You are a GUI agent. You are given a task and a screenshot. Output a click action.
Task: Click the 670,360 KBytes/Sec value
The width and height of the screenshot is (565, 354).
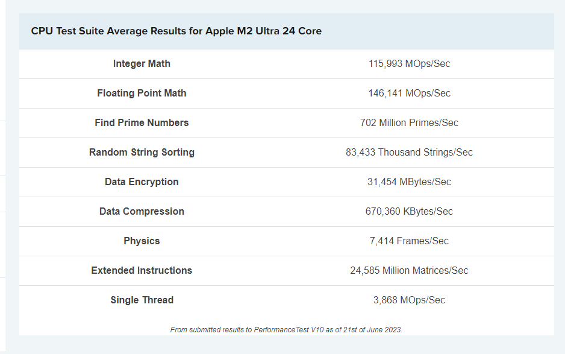pyautogui.click(x=409, y=212)
